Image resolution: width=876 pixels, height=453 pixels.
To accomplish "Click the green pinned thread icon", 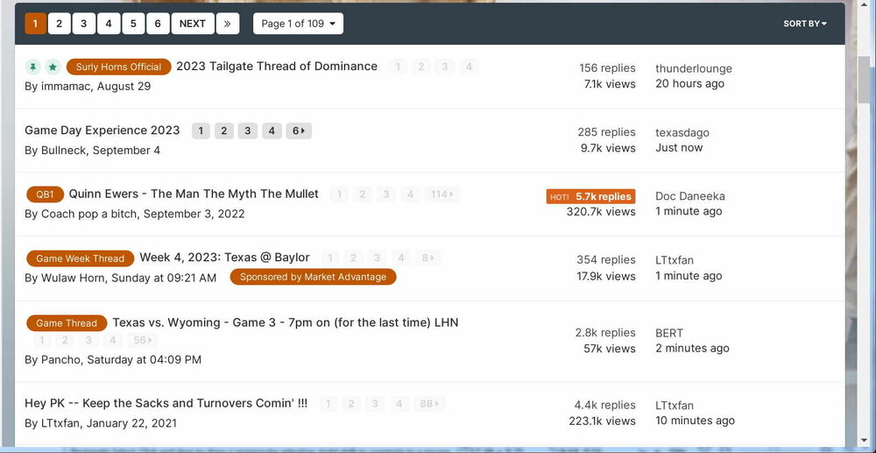I will click(32, 67).
